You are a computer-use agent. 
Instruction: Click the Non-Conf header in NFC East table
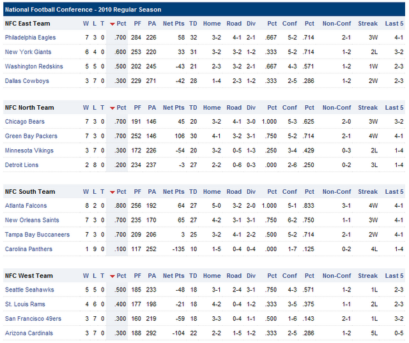(336, 24)
